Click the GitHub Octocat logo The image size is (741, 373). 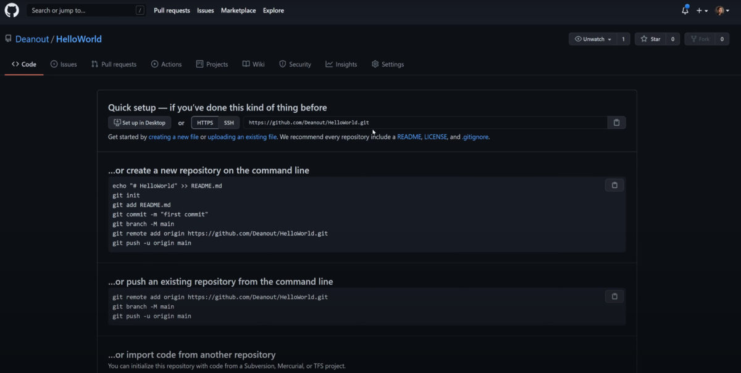click(12, 10)
